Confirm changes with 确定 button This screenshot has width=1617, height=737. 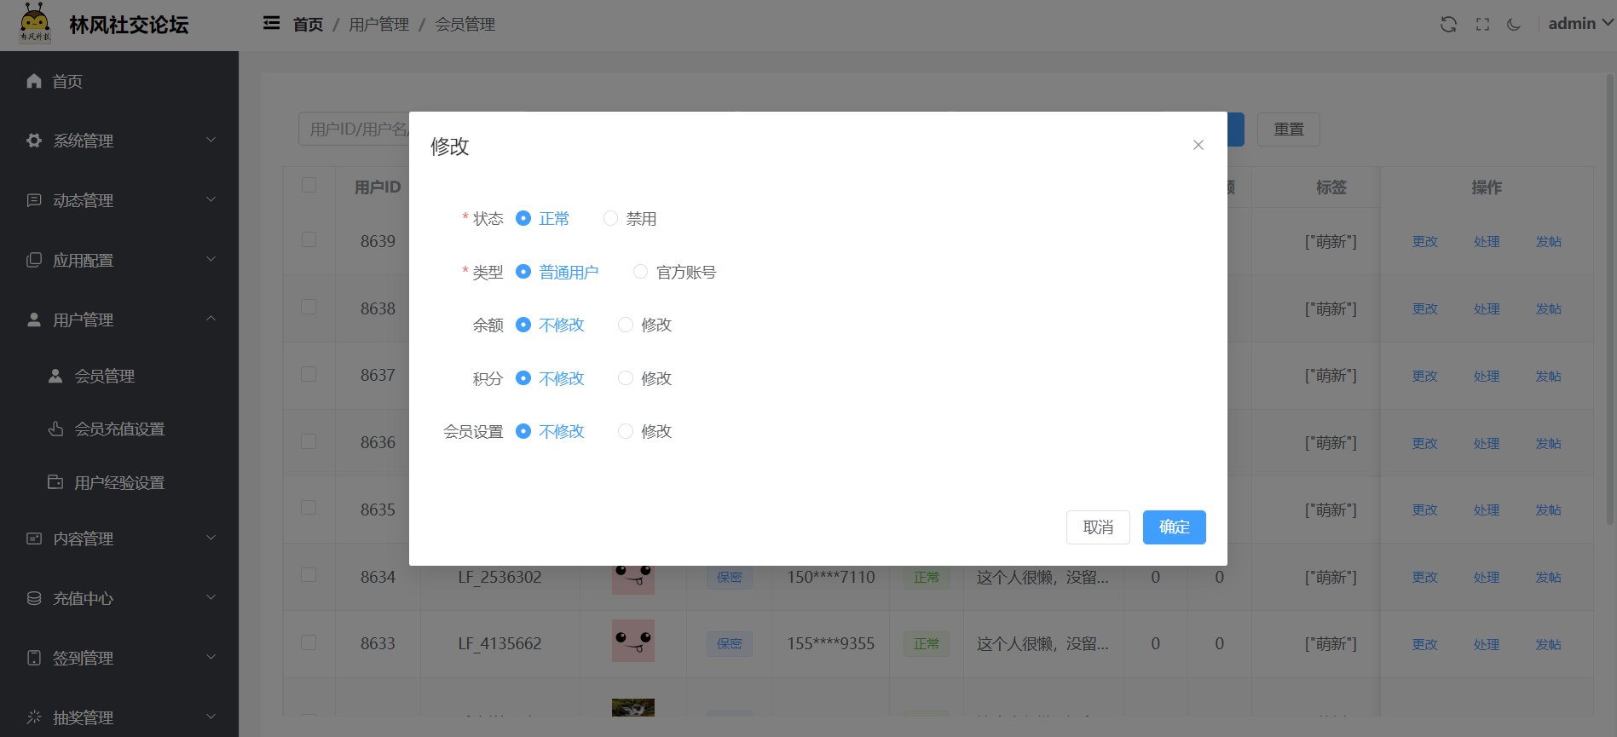(1174, 527)
